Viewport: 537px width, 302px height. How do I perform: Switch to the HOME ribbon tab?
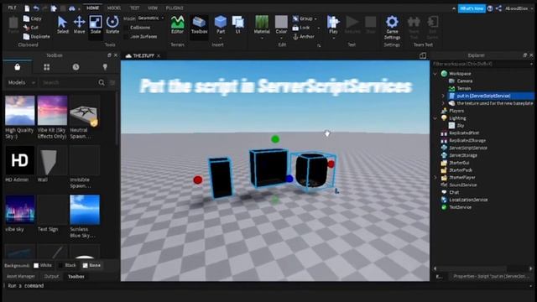coord(92,8)
